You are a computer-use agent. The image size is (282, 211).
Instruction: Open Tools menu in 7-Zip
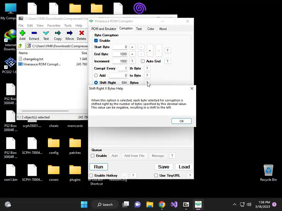[68, 26]
